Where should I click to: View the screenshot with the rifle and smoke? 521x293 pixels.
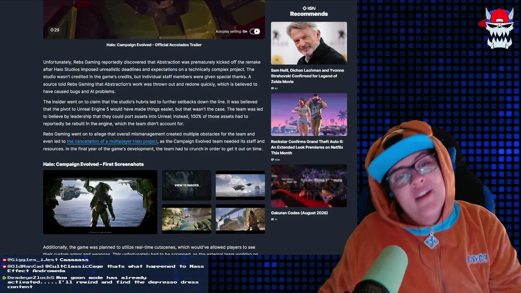coord(240,219)
